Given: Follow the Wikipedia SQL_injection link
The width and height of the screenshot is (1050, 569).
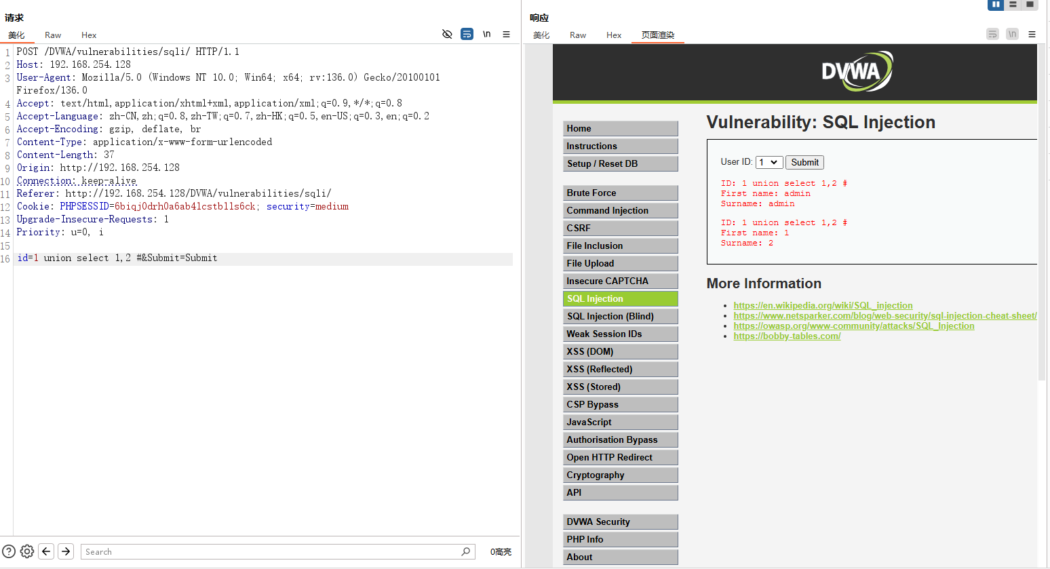Looking at the screenshot, I should (823, 306).
